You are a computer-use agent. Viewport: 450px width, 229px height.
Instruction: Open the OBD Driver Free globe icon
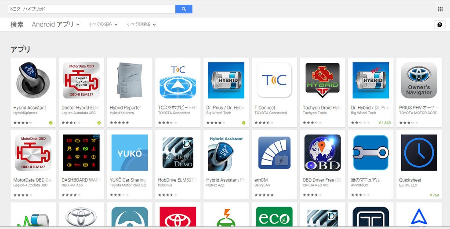point(322,153)
